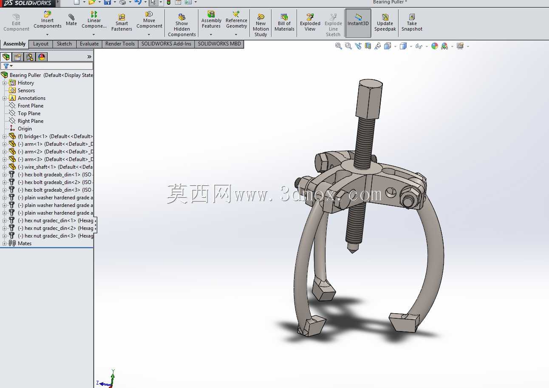Switch to the Assembly tab

point(14,44)
